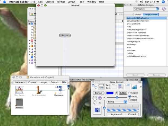Click the volume icon in the menu bar

141,2
